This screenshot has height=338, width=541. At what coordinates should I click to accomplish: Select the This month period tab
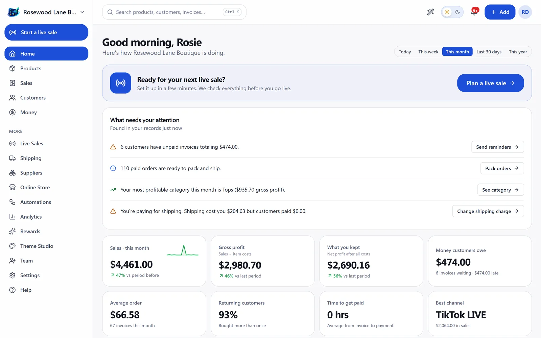(x=457, y=52)
